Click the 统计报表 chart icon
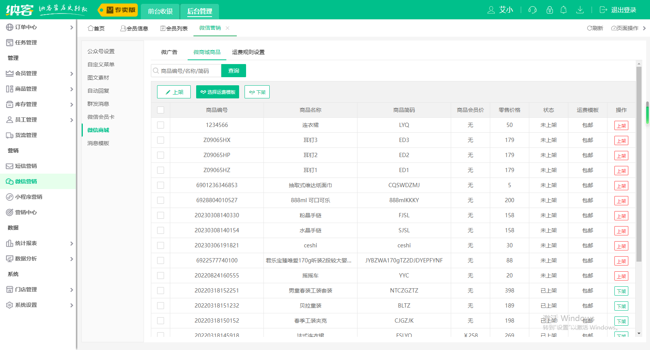Viewport: 650px width, 350px height. pyautogui.click(x=10, y=243)
